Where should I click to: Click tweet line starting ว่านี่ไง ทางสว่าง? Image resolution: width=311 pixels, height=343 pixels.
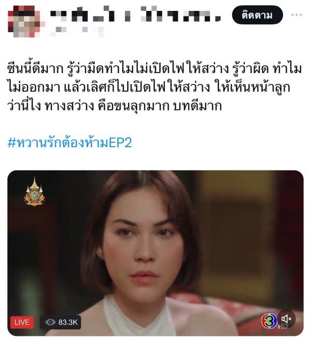[115, 105]
